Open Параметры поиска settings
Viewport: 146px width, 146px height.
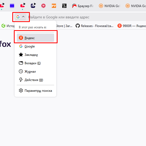click(x=35, y=91)
